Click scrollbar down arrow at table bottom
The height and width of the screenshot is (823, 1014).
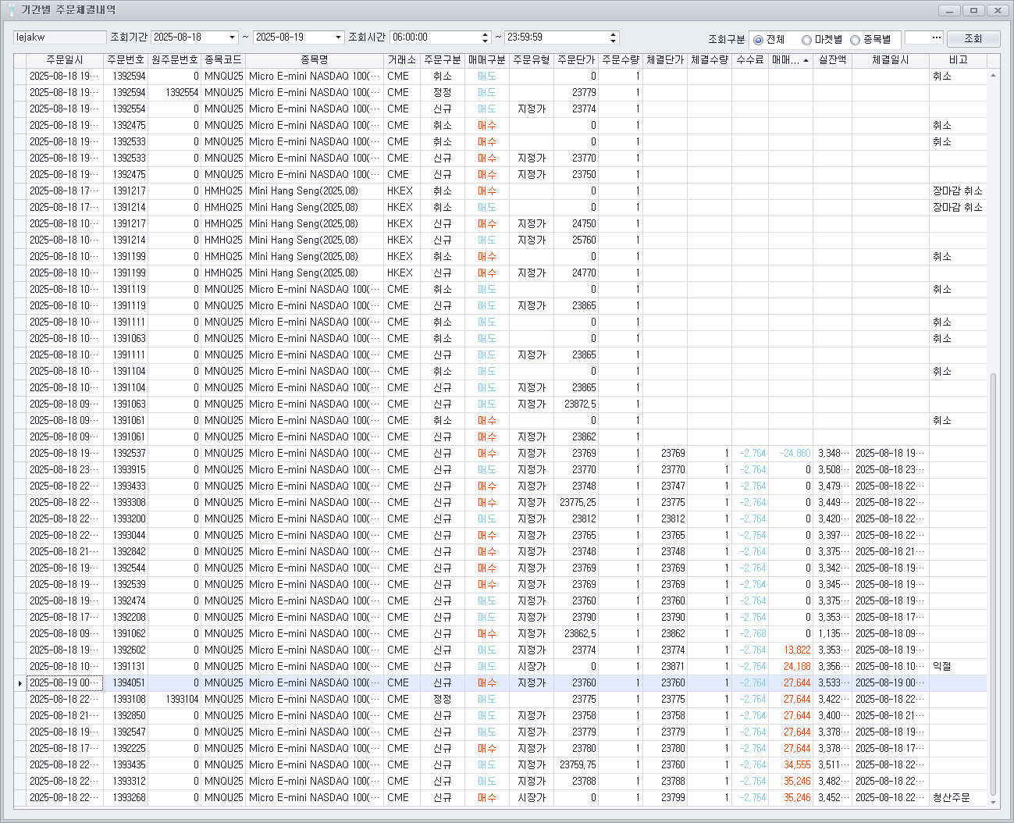pos(993,802)
